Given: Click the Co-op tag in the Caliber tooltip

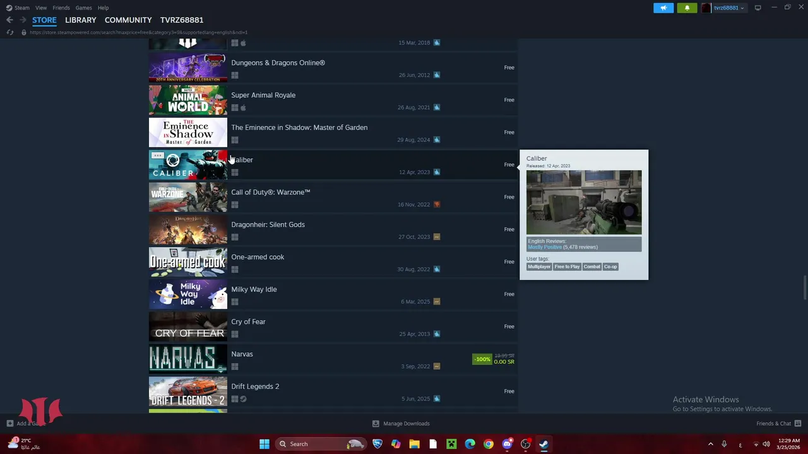Looking at the screenshot, I should 610,267.
